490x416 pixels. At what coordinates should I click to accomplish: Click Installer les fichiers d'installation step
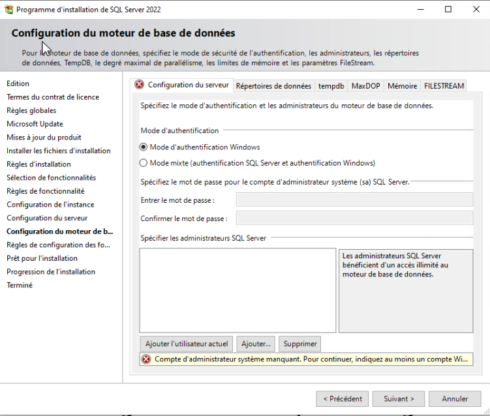pyautogui.click(x=59, y=151)
